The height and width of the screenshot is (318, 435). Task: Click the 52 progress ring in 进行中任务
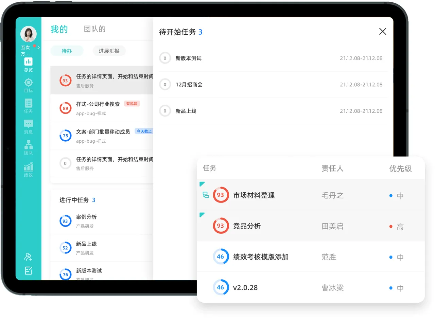(65, 248)
